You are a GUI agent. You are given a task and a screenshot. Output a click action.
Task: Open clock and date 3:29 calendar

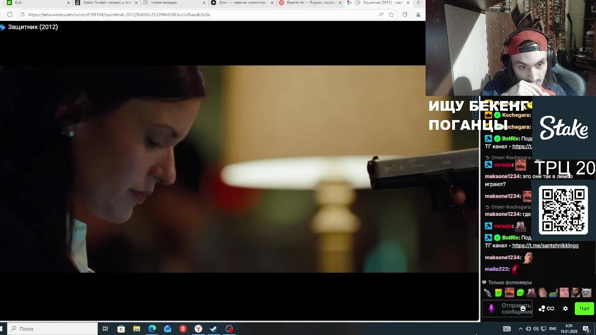[x=569, y=328]
